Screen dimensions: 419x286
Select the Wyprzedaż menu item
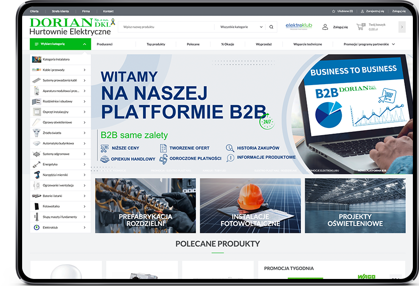264,44
